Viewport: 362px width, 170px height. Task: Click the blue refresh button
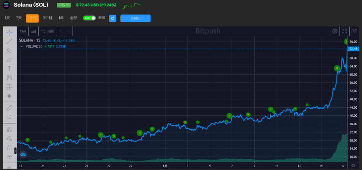112,18
